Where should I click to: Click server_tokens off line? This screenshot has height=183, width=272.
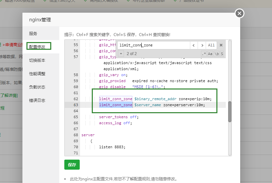pyautogui.click(x=119, y=117)
